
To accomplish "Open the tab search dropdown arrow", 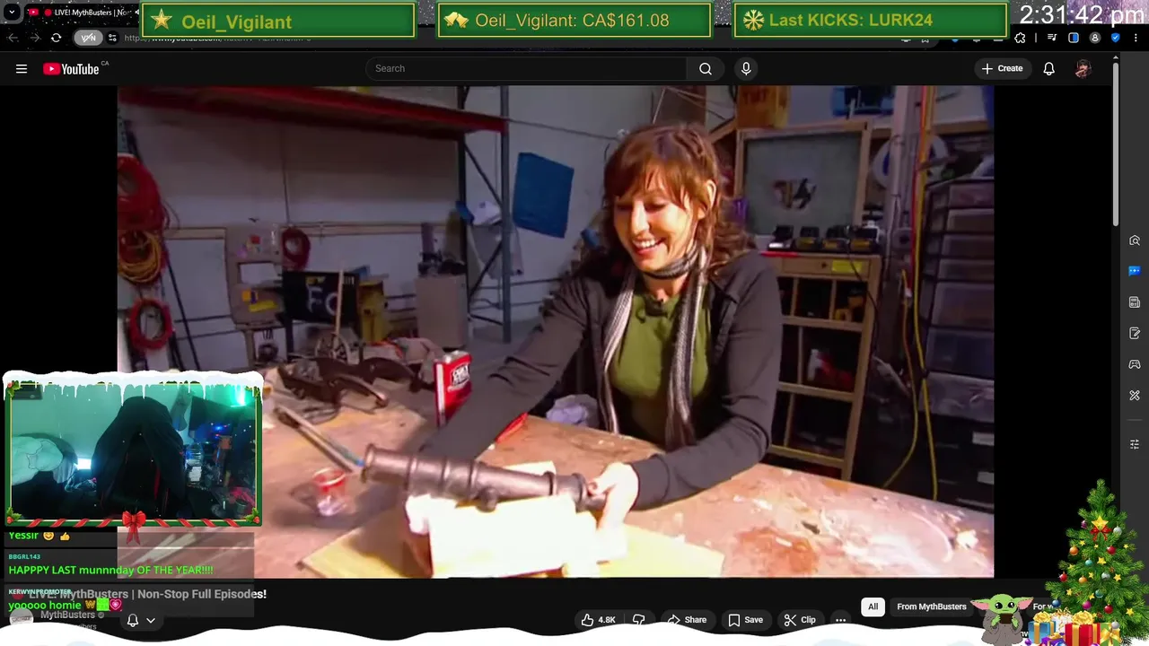I will tap(12, 13).
